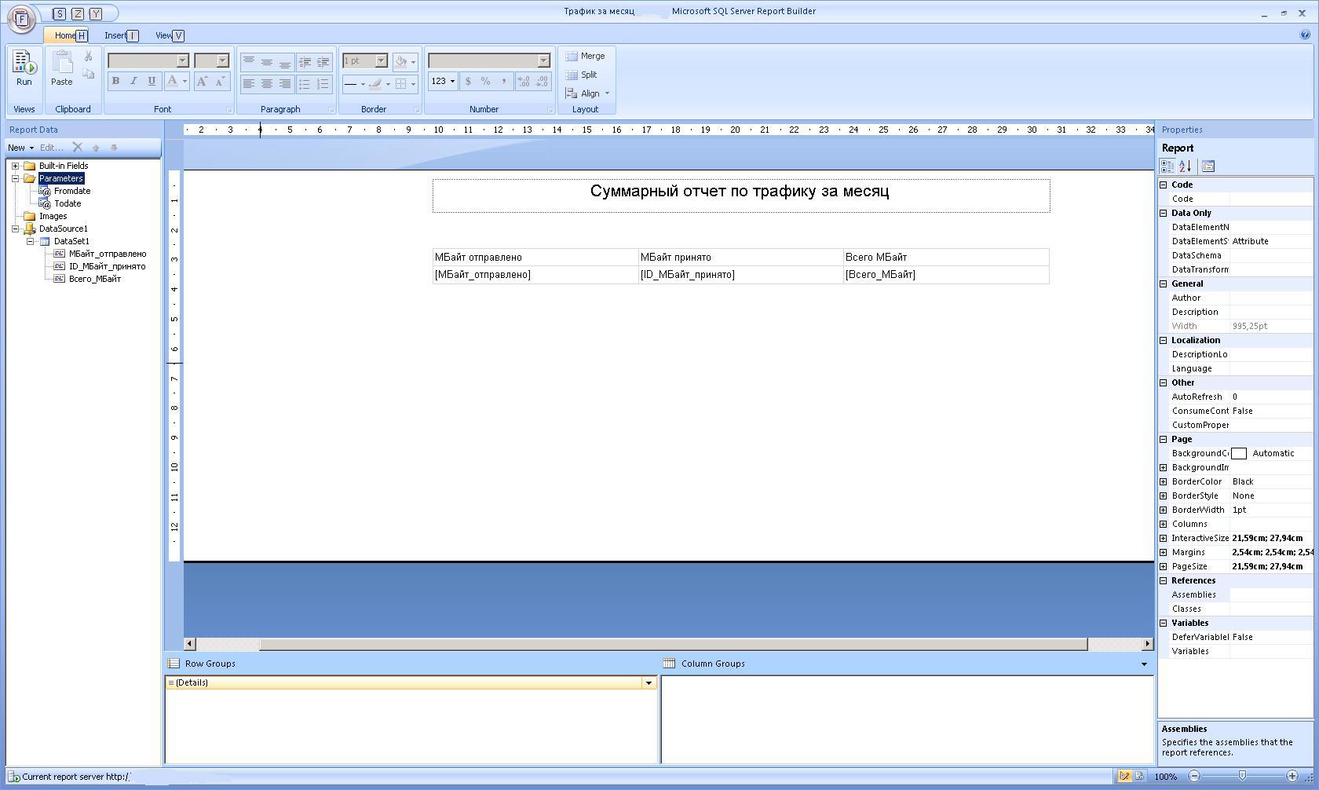Open the Report Builder application button

21,19
